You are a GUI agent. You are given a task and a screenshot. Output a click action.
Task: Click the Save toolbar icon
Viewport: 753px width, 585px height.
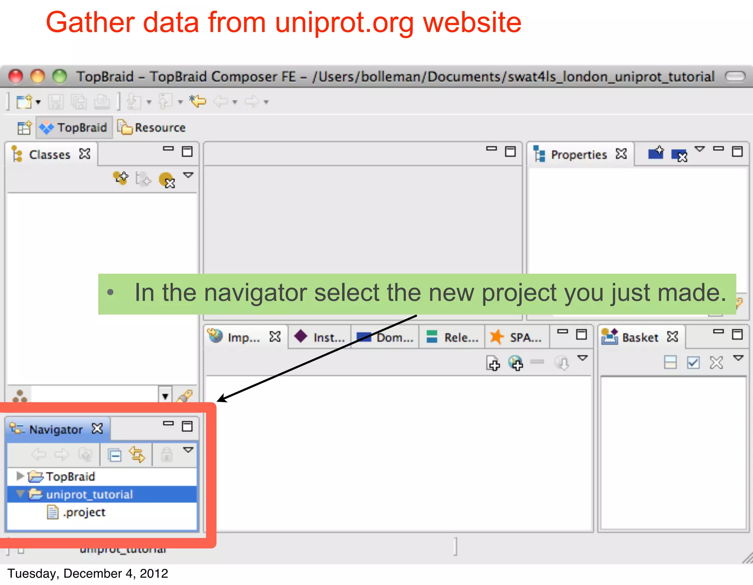tap(56, 102)
